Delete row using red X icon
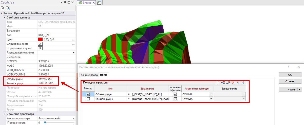304x125 pixels. tap(233, 83)
